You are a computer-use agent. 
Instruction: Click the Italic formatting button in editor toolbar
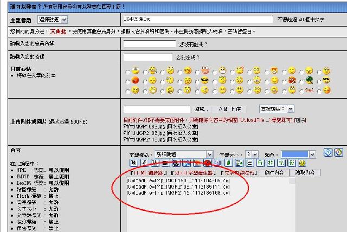(x=143, y=163)
